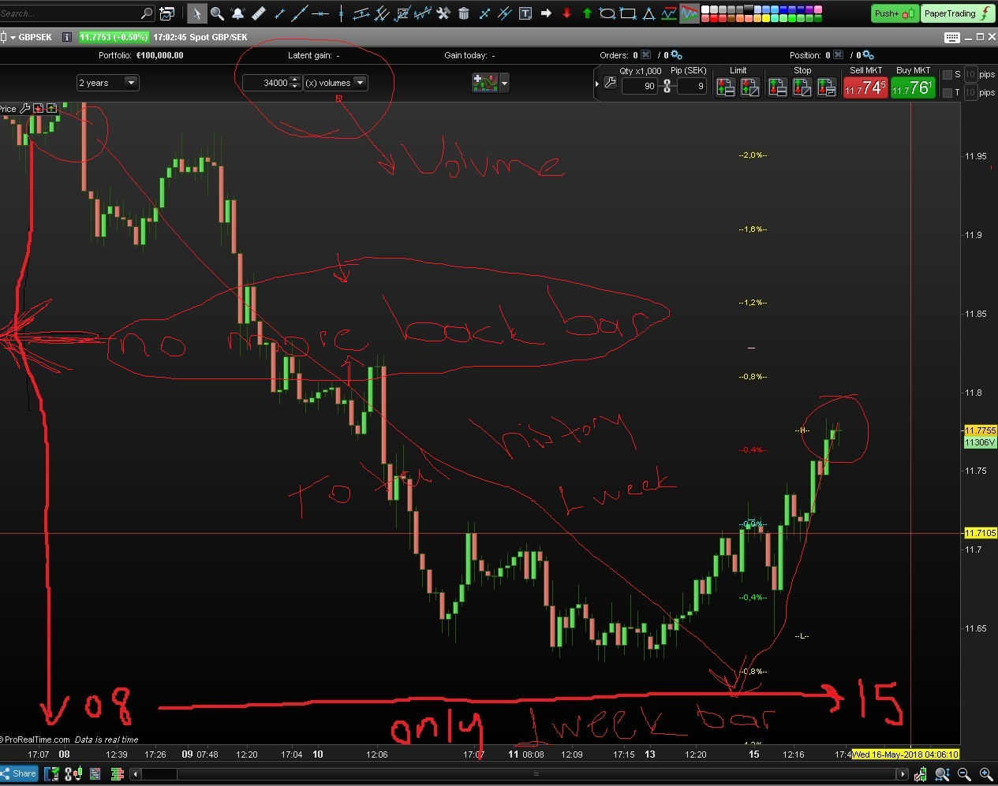Open the trading panel wrench settings
998x786 pixels.
610,83
